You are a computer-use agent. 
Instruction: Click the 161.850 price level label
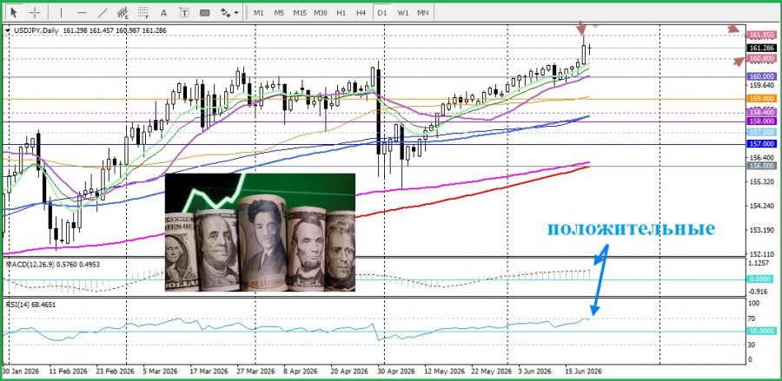click(761, 35)
